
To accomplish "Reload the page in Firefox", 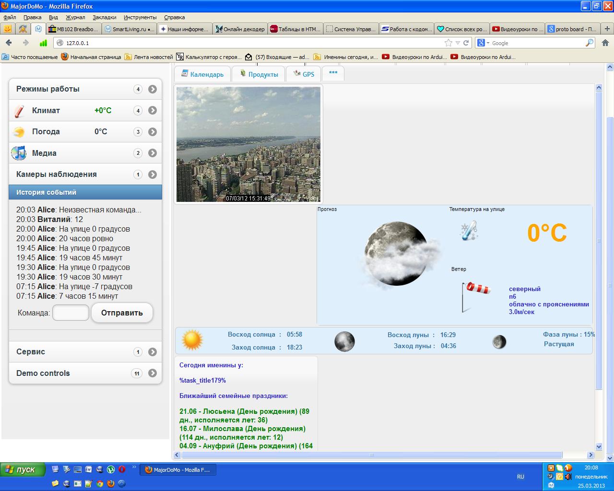I will click(x=466, y=43).
